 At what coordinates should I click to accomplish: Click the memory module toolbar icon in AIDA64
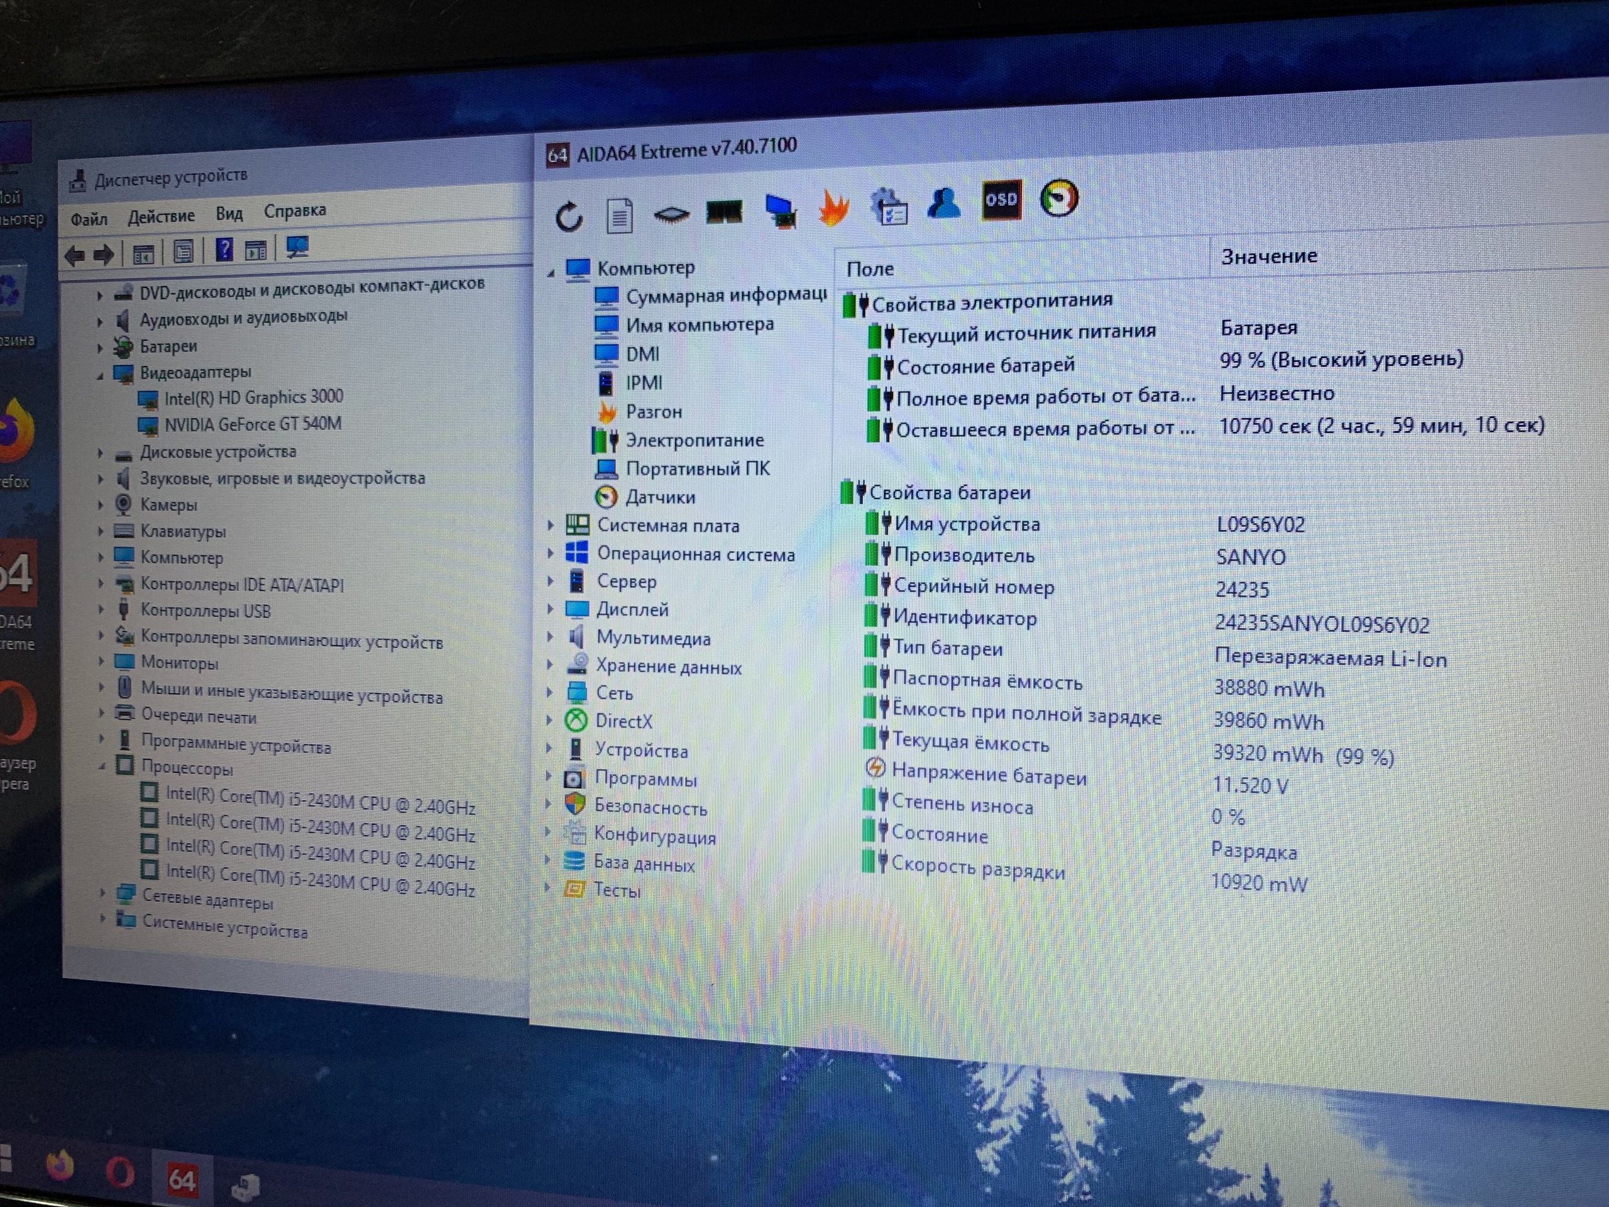click(725, 212)
